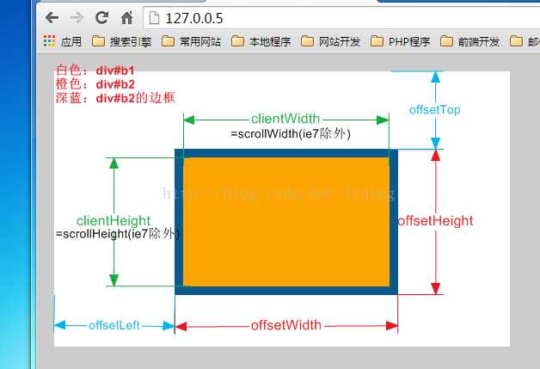
Task: Go to the Home page icon
Action: tap(126, 17)
